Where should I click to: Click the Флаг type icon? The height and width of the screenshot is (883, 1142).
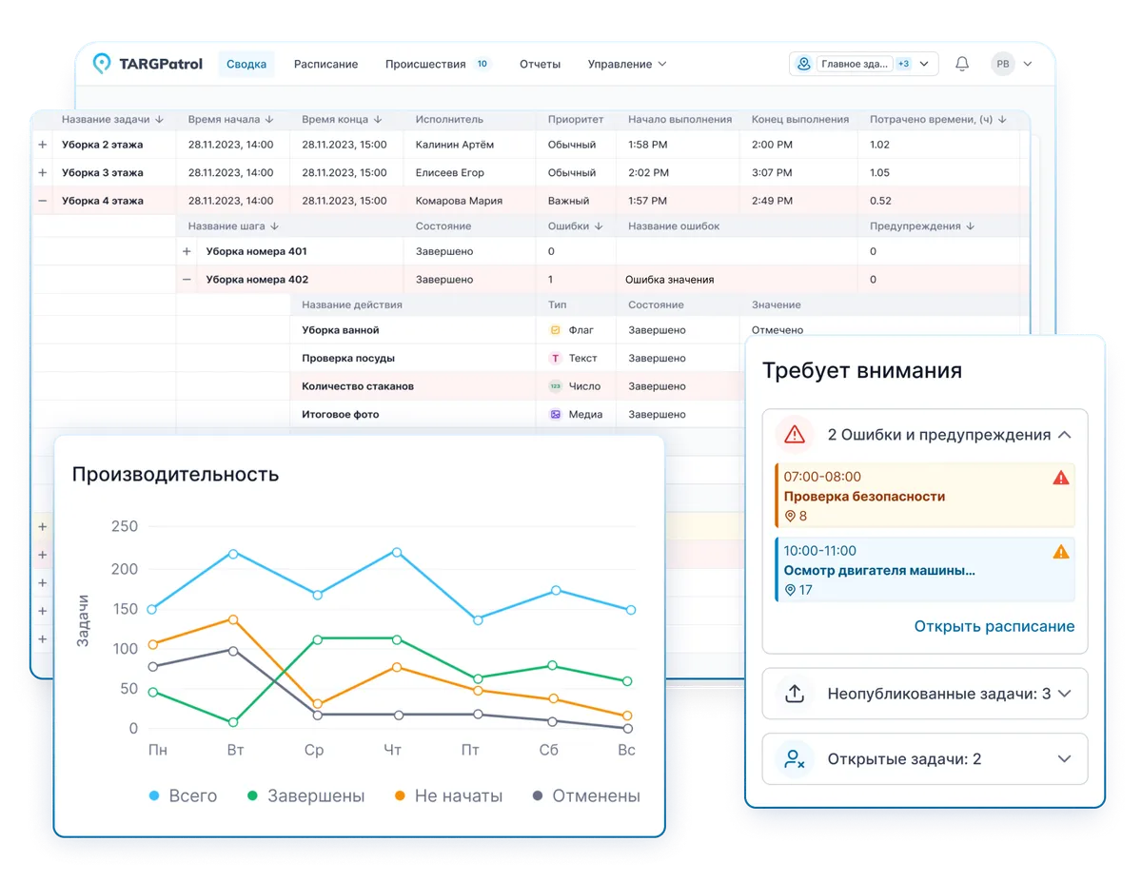click(x=556, y=330)
